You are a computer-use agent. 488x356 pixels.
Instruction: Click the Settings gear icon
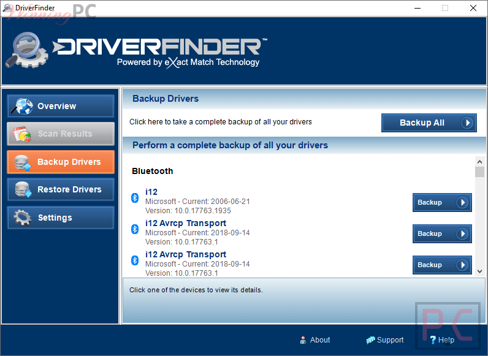click(x=23, y=218)
